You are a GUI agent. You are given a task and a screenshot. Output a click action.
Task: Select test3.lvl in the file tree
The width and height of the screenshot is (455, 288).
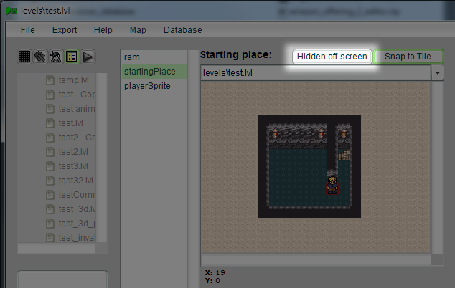72,166
